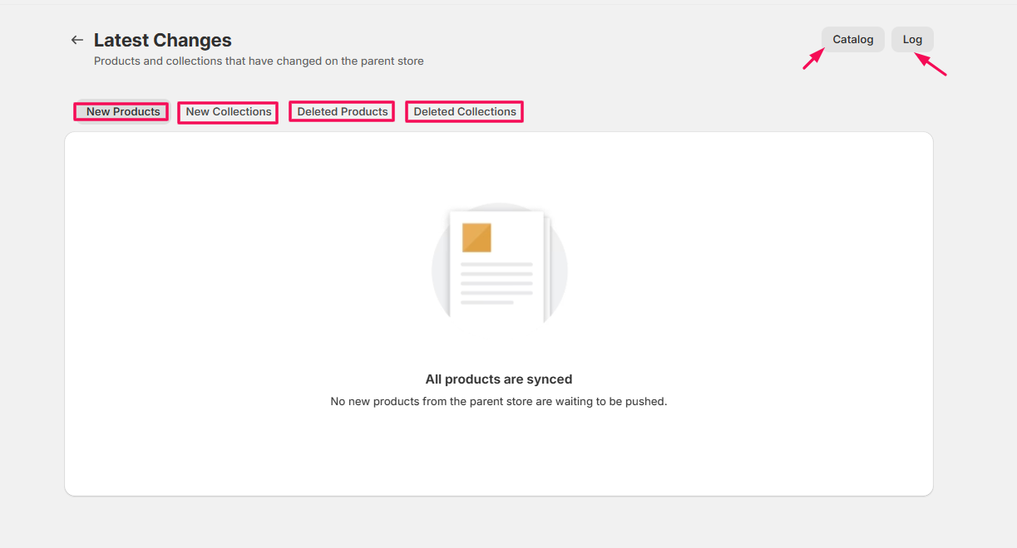Navigate back using the arrow beside Latest Changes

[x=77, y=39]
